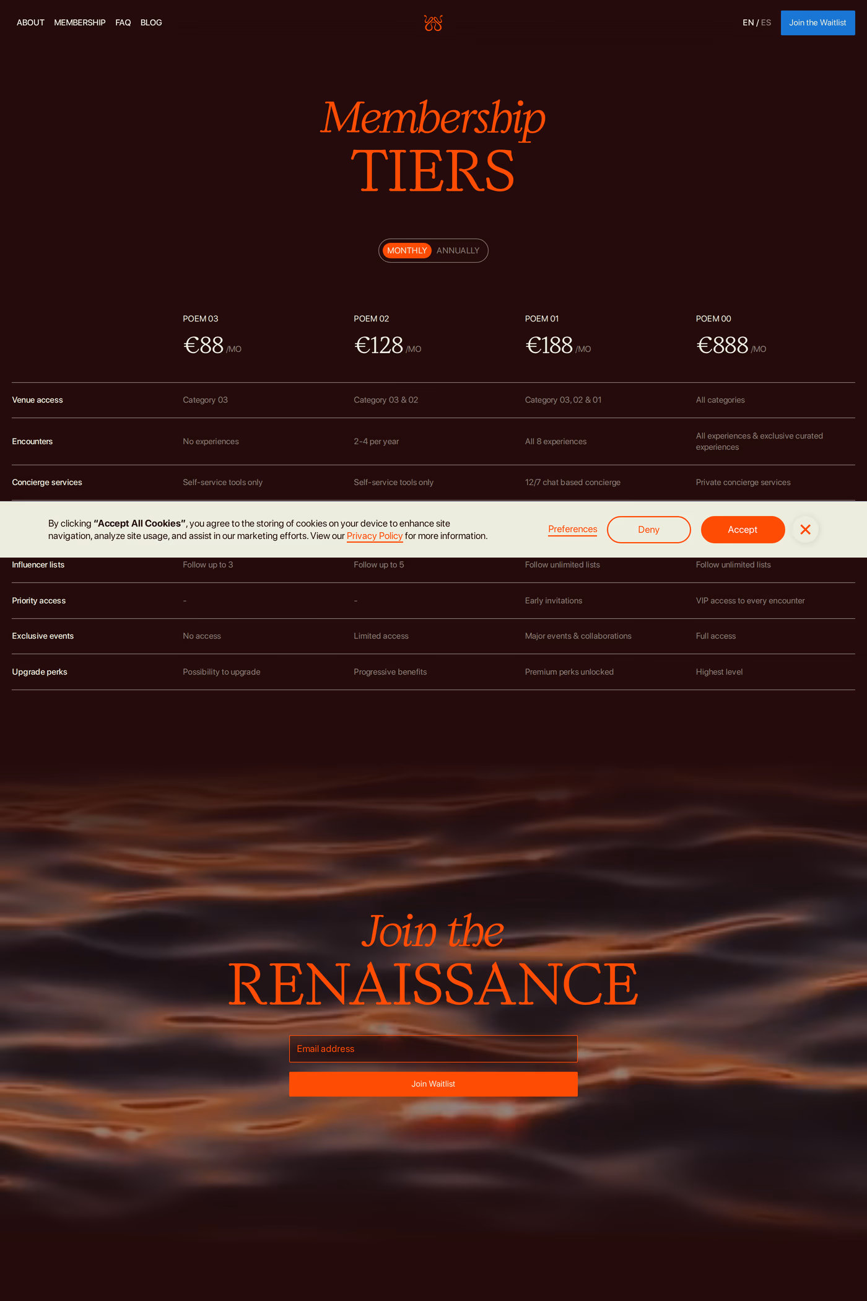Accept all cookies
The image size is (867, 1301).
(x=743, y=530)
